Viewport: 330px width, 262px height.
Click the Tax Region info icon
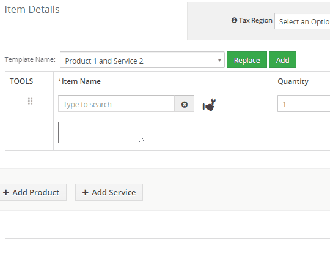[x=234, y=20]
